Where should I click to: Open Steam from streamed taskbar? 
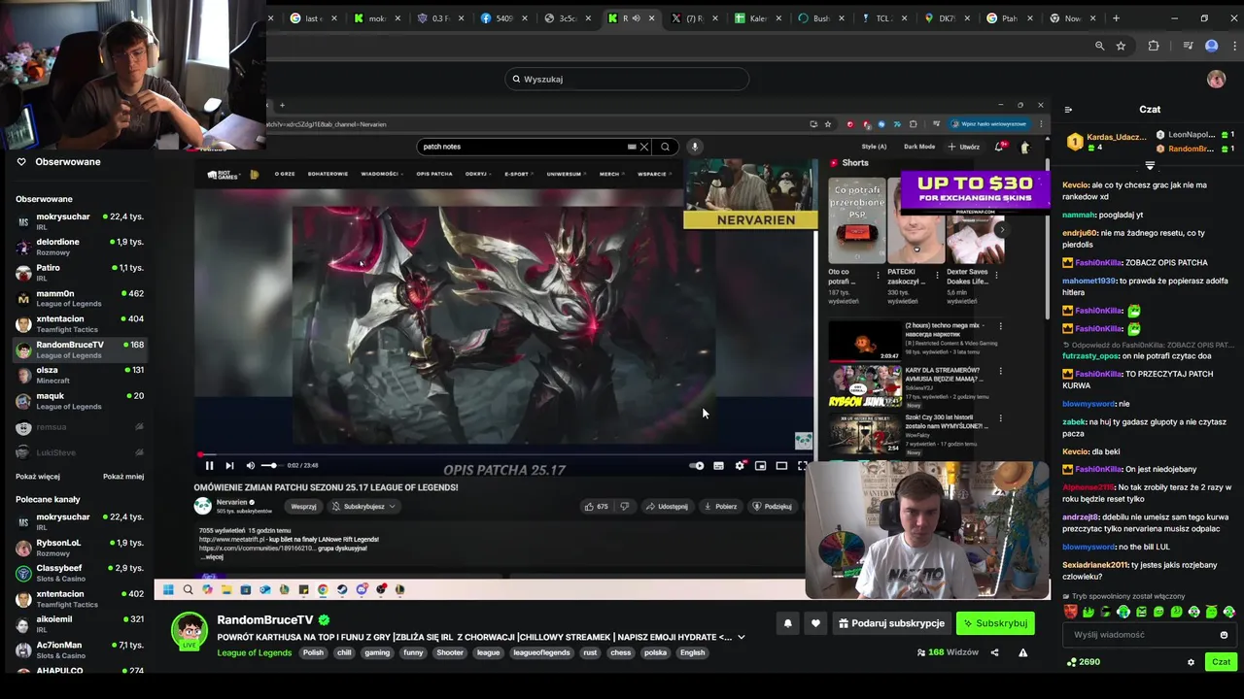[x=342, y=589]
